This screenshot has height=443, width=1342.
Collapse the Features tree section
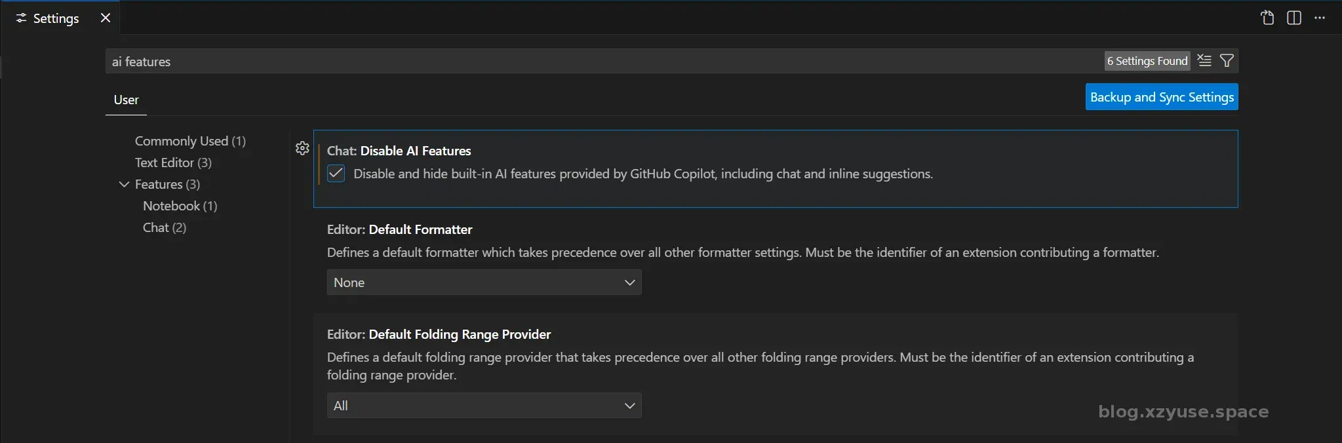tap(124, 184)
